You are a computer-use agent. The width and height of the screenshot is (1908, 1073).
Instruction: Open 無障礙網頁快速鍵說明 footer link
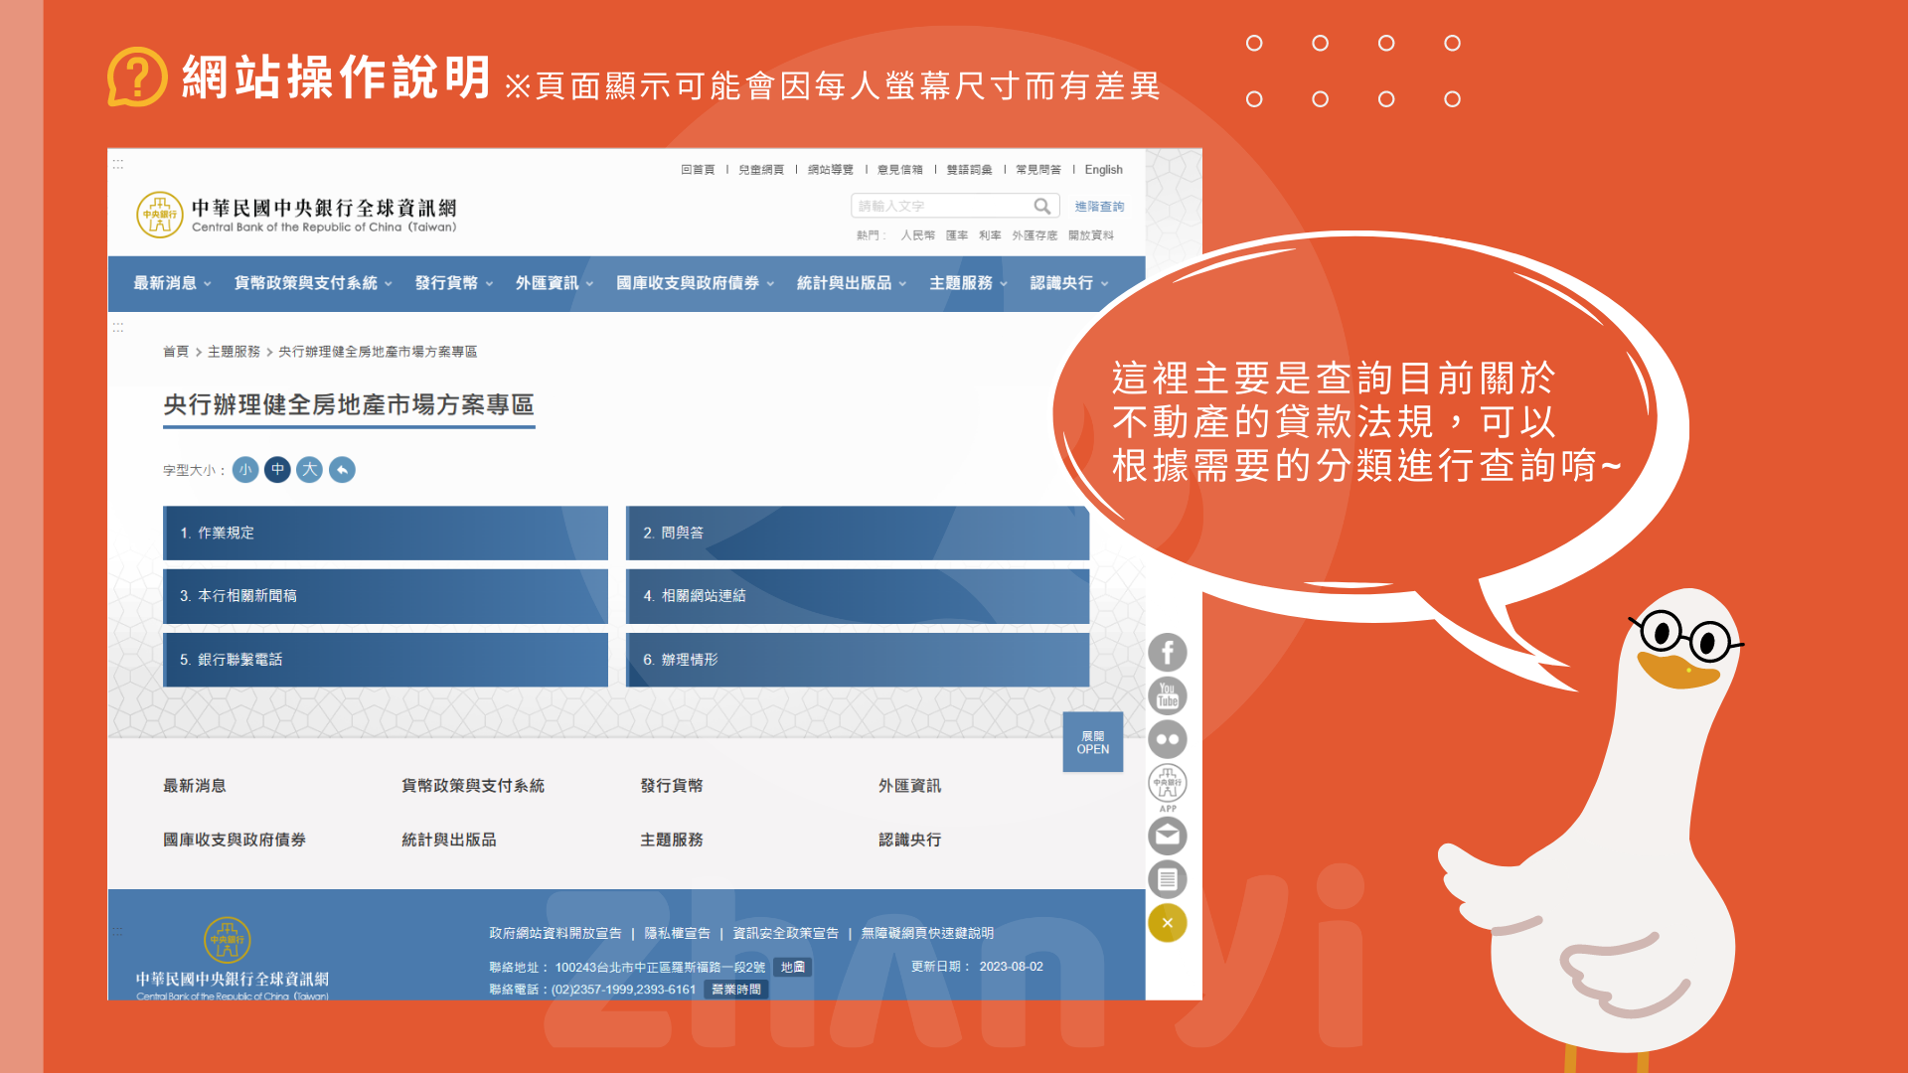pyautogui.click(x=927, y=934)
